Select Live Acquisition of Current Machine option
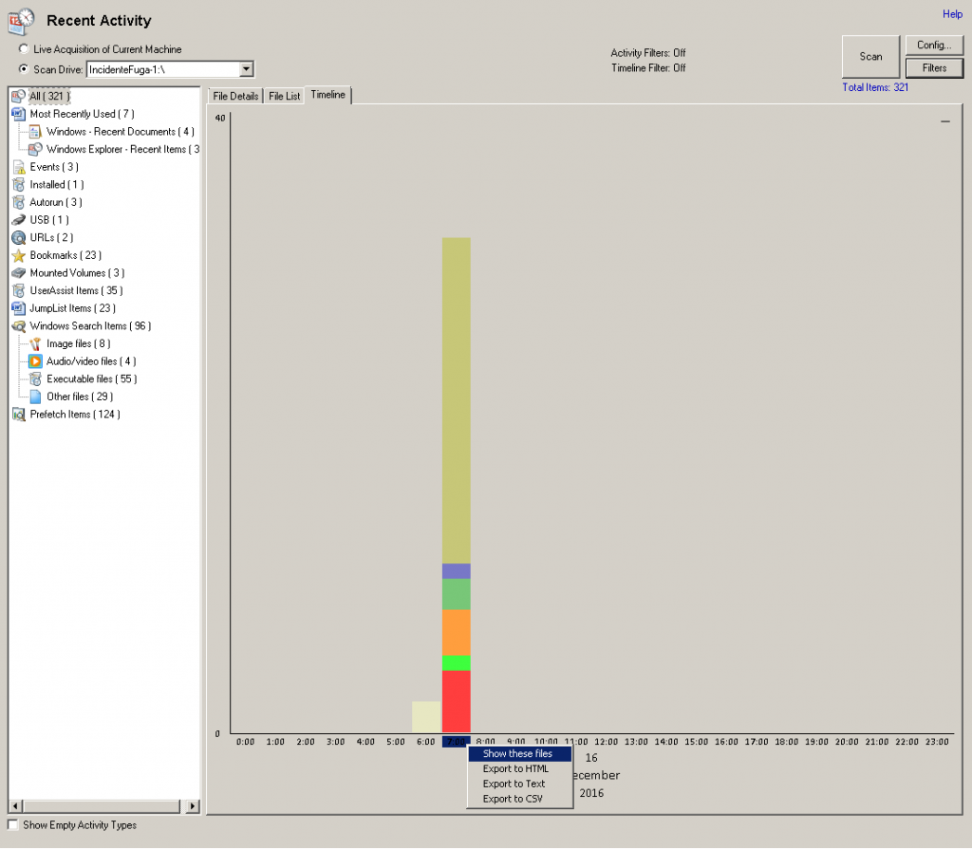Viewport: 972px width, 849px height. pyautogui.click(x=24, y=49)
